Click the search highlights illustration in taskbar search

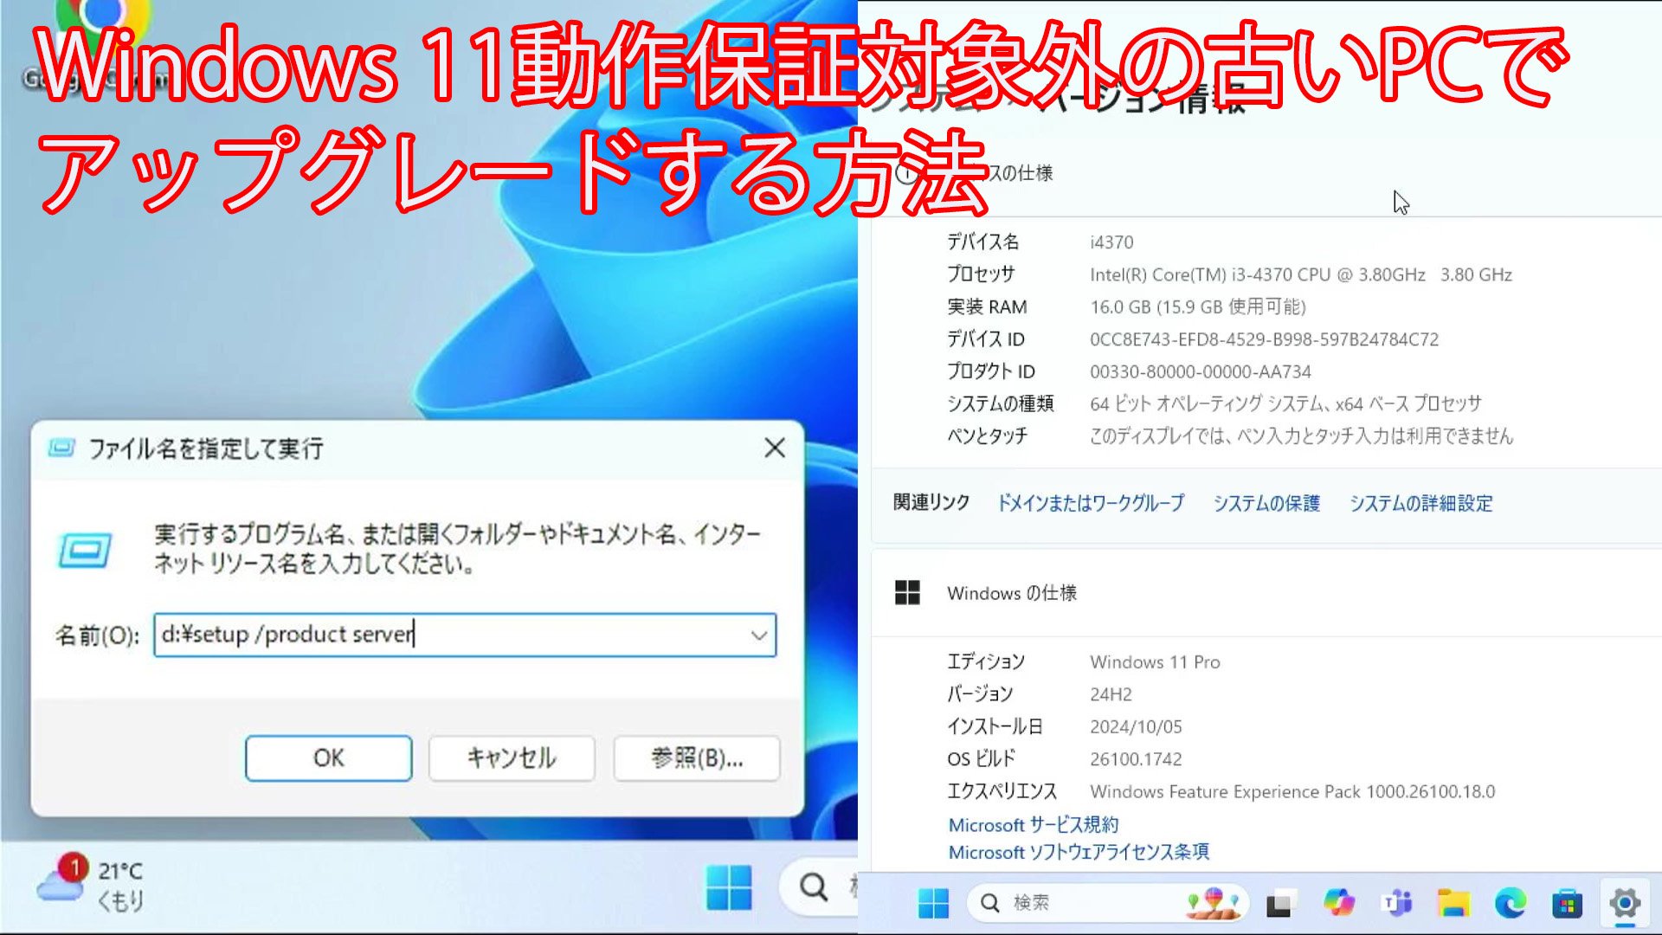pyautogui.click(x=1214, y=903)
